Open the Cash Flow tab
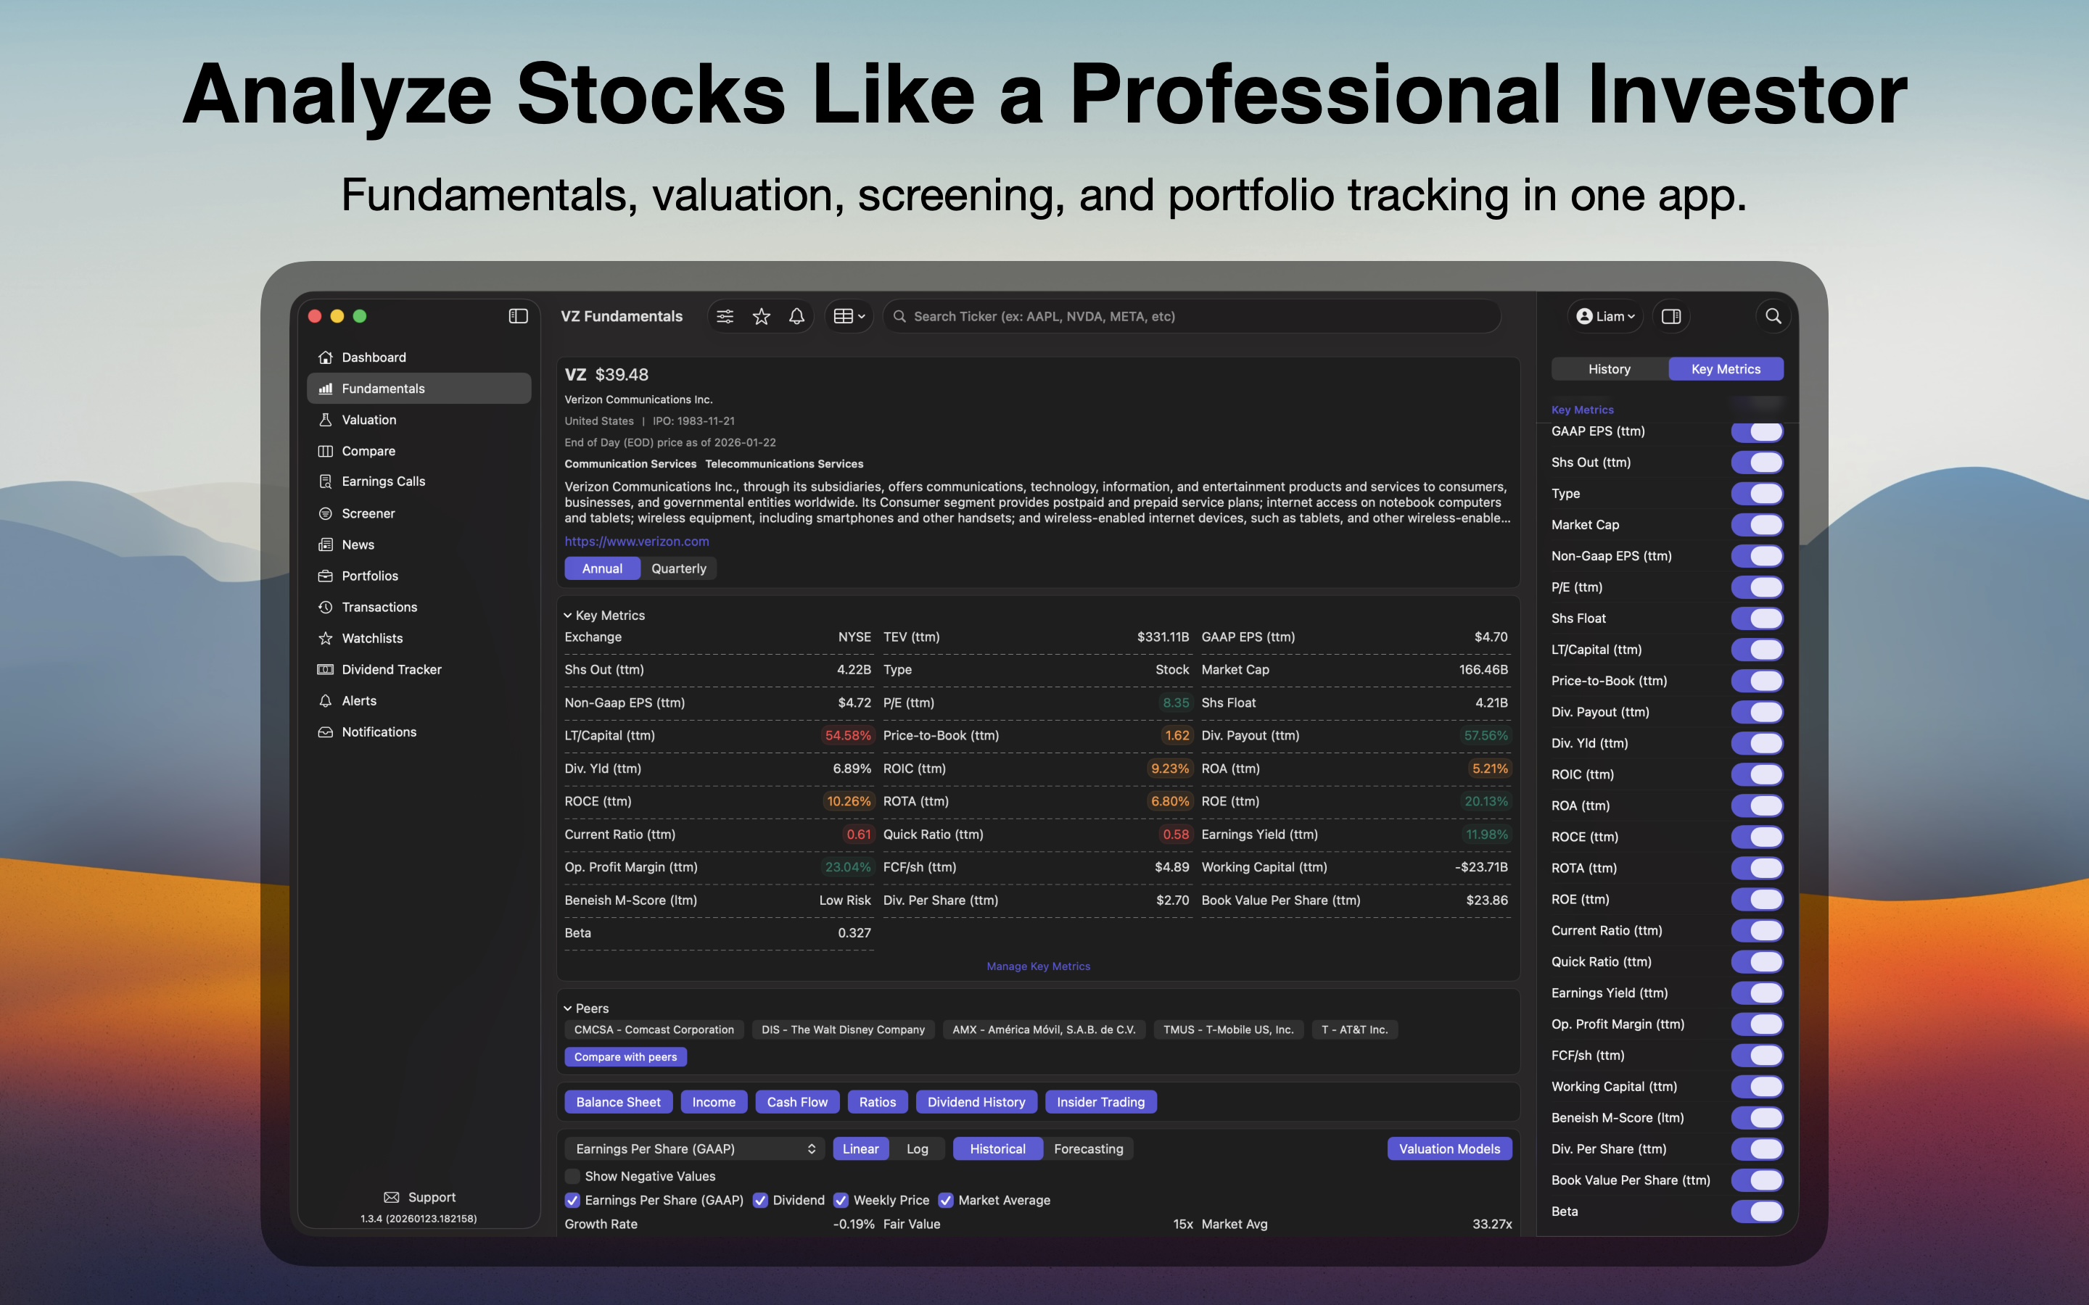The height and width of the screenshot is (1305, 2089). (796, 1101)
